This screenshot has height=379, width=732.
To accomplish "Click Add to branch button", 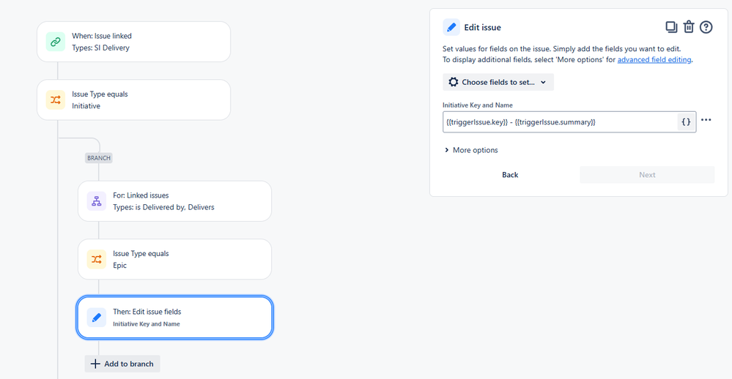I will (x=122, y=364).
